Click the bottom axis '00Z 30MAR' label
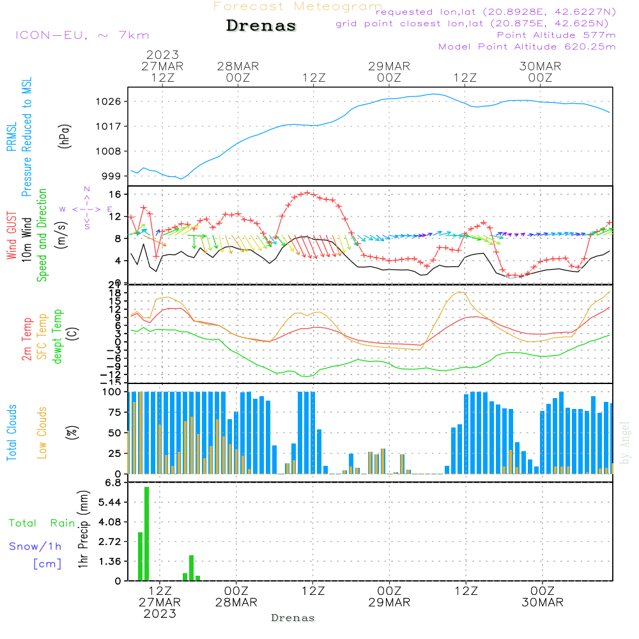The height and width of the screenshot is (639, 639). click(543, 597)
